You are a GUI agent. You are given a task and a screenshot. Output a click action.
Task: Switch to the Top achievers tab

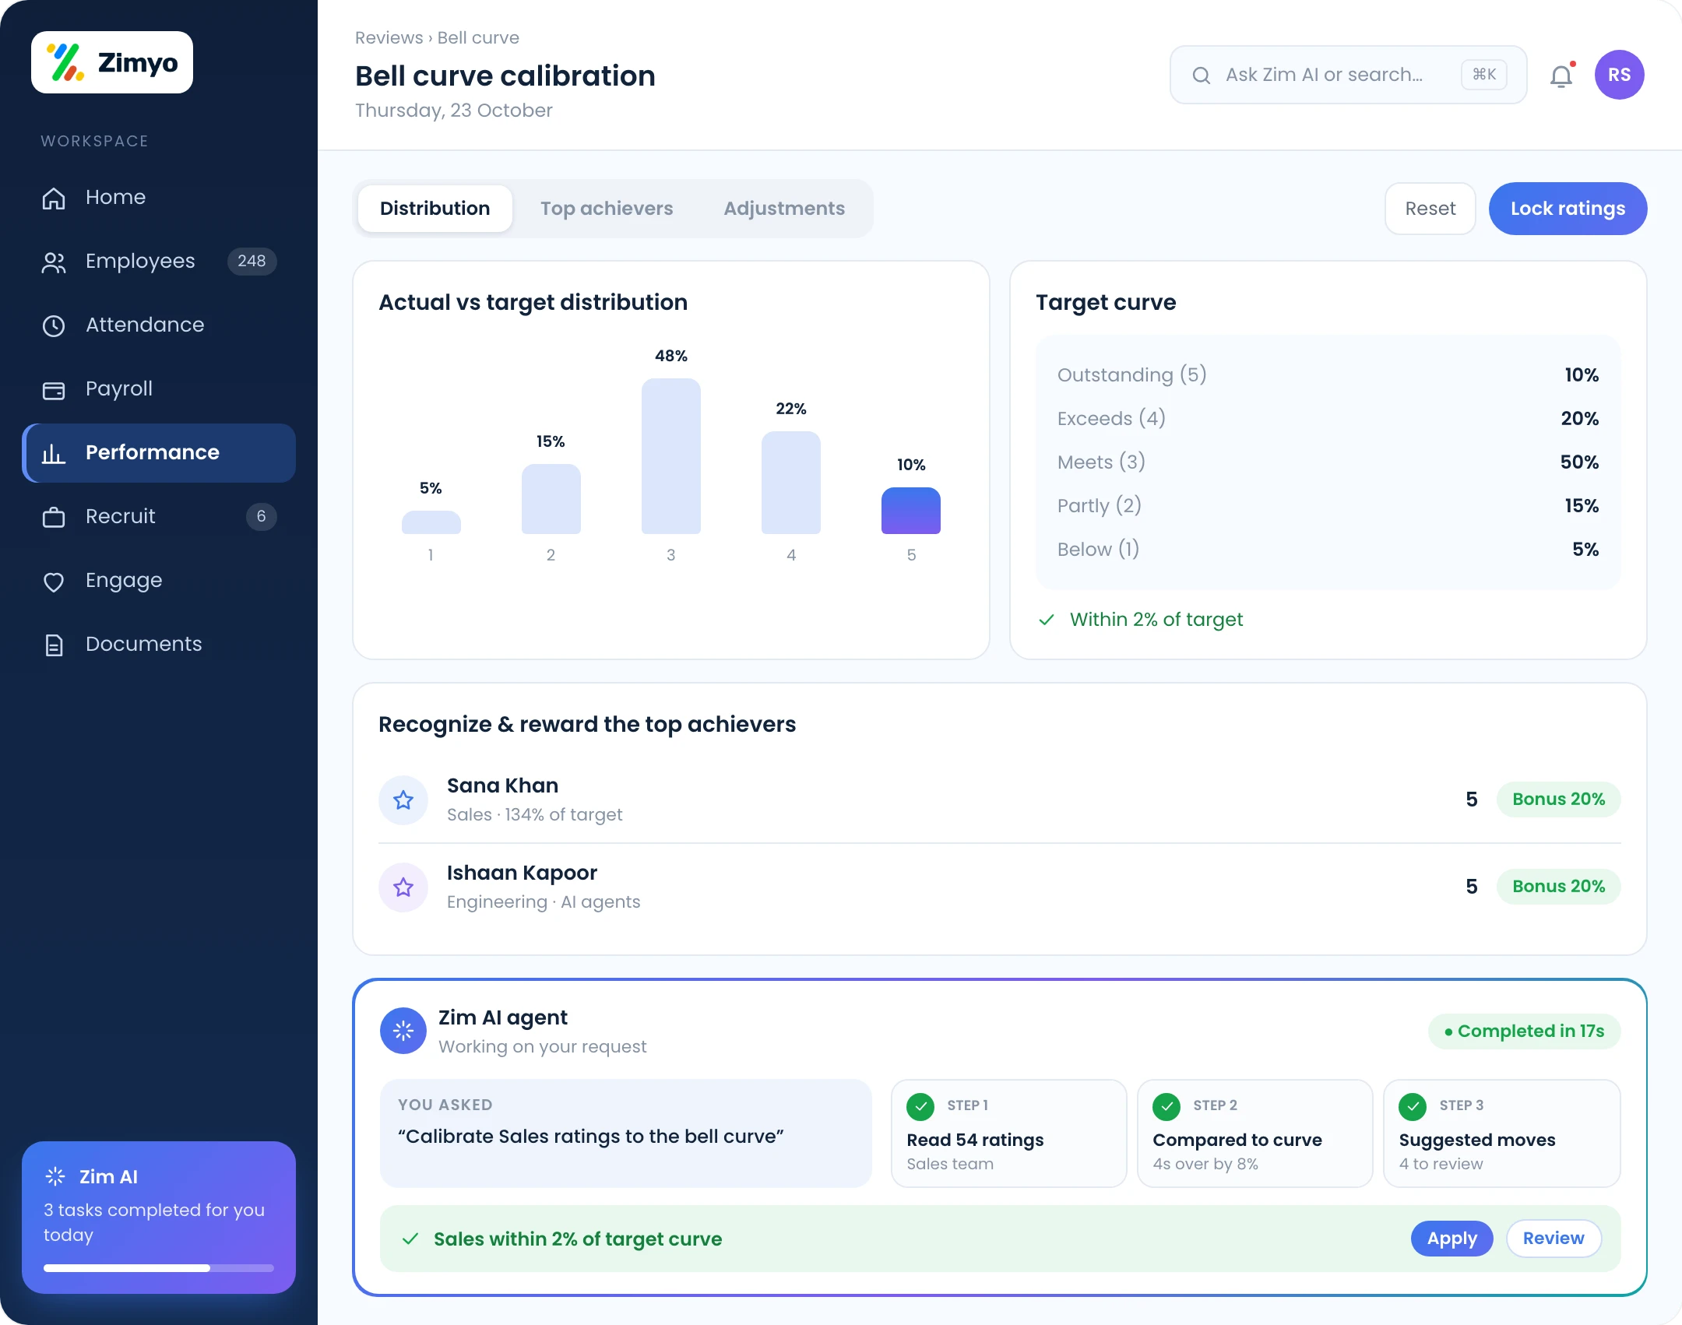[607, 209]
